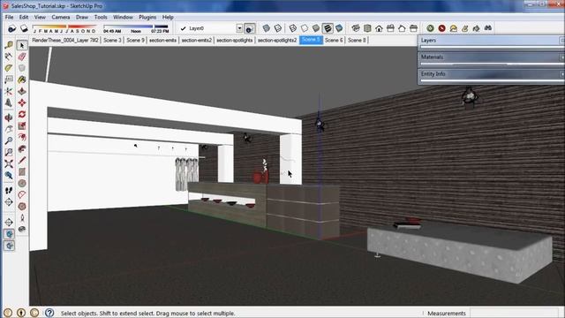
Task: Click the Measurements value box
Action: pyautogui.click(x=515, y=313)
